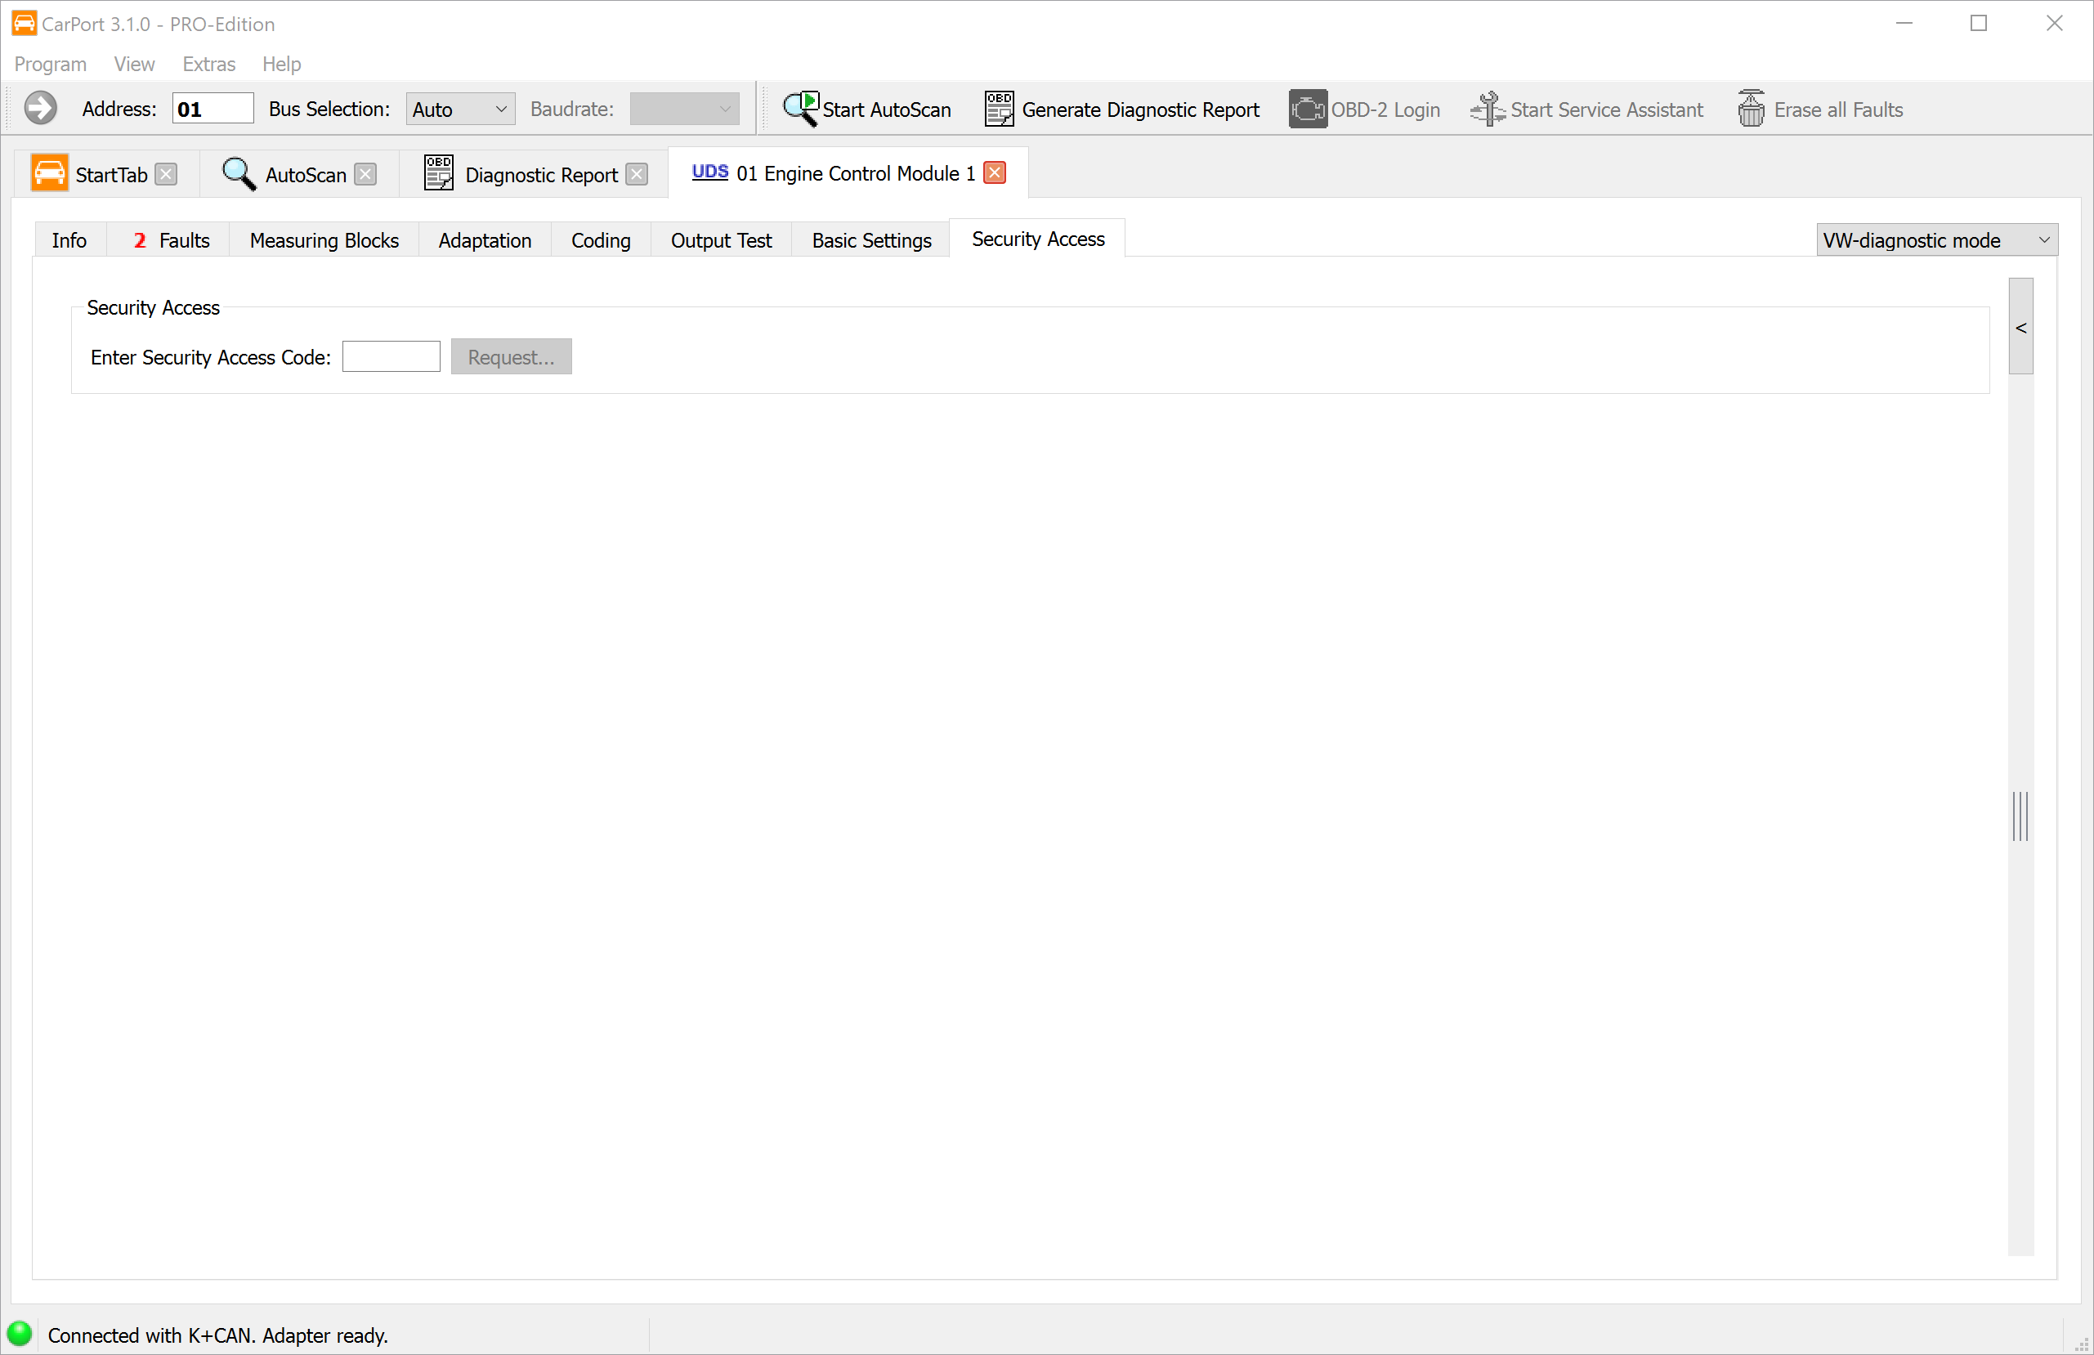Screen dimensions: 2094x1355
Task: Click the Start Service Assistant icon
Action: (x=1488, y=110)
